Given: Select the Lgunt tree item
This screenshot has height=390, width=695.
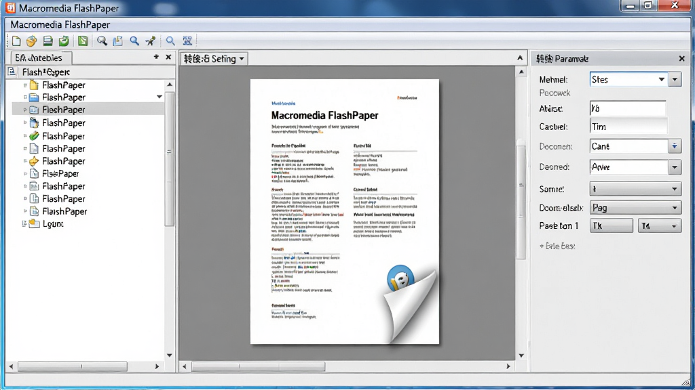Looking at the screenshot, I should click(53, 223).
